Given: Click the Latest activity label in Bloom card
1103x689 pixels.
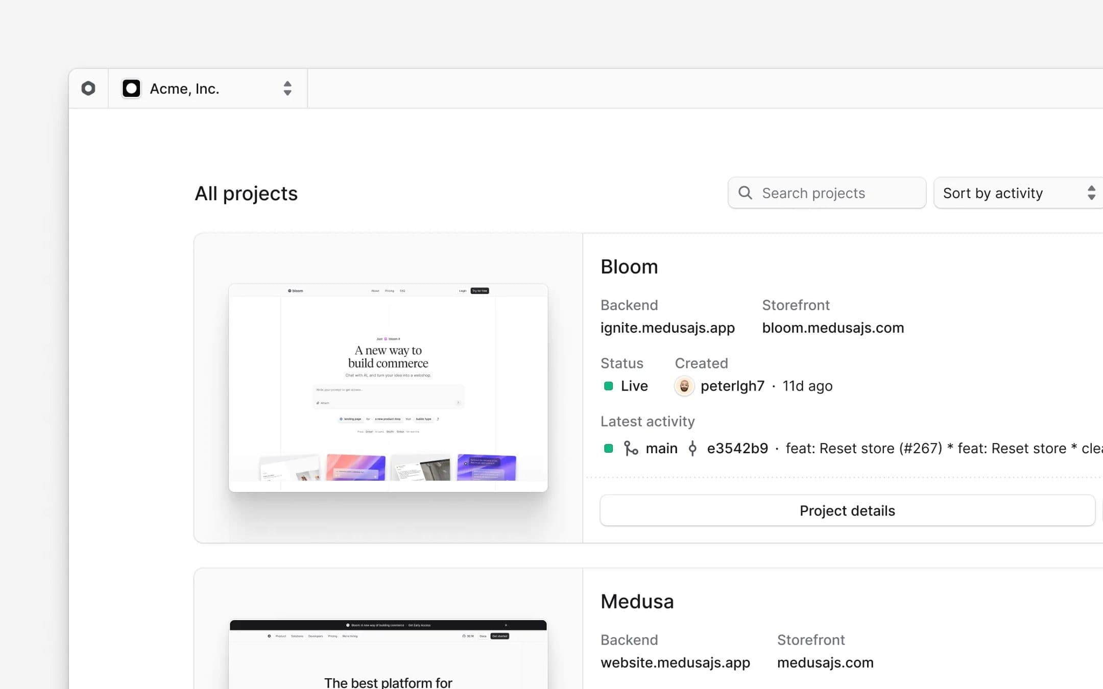Looking at the screenshot, I should pyautogui.click(x=648, y=421).
